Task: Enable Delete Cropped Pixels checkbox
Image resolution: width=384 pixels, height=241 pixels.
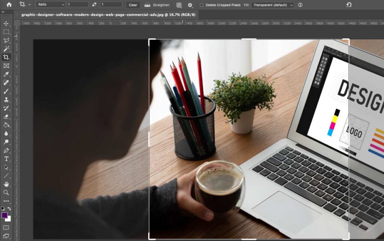Action: pyautogui.click(x=201, y=5)
